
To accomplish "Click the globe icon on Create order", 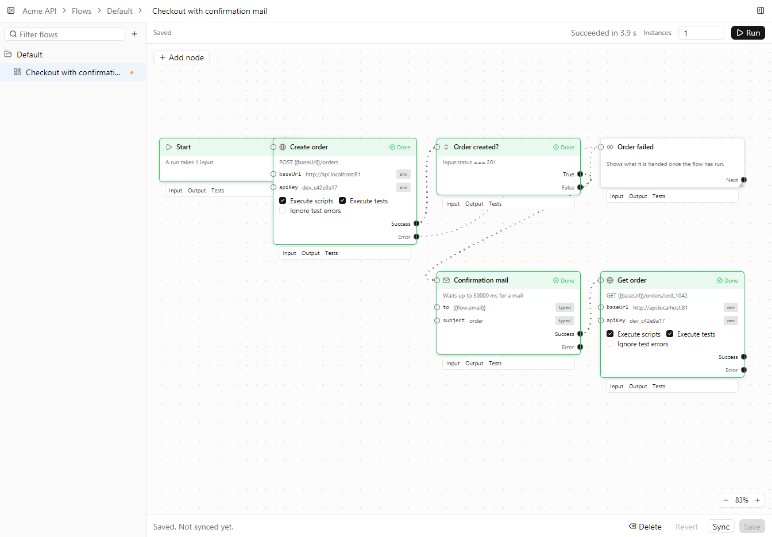I will click(283, 147).
